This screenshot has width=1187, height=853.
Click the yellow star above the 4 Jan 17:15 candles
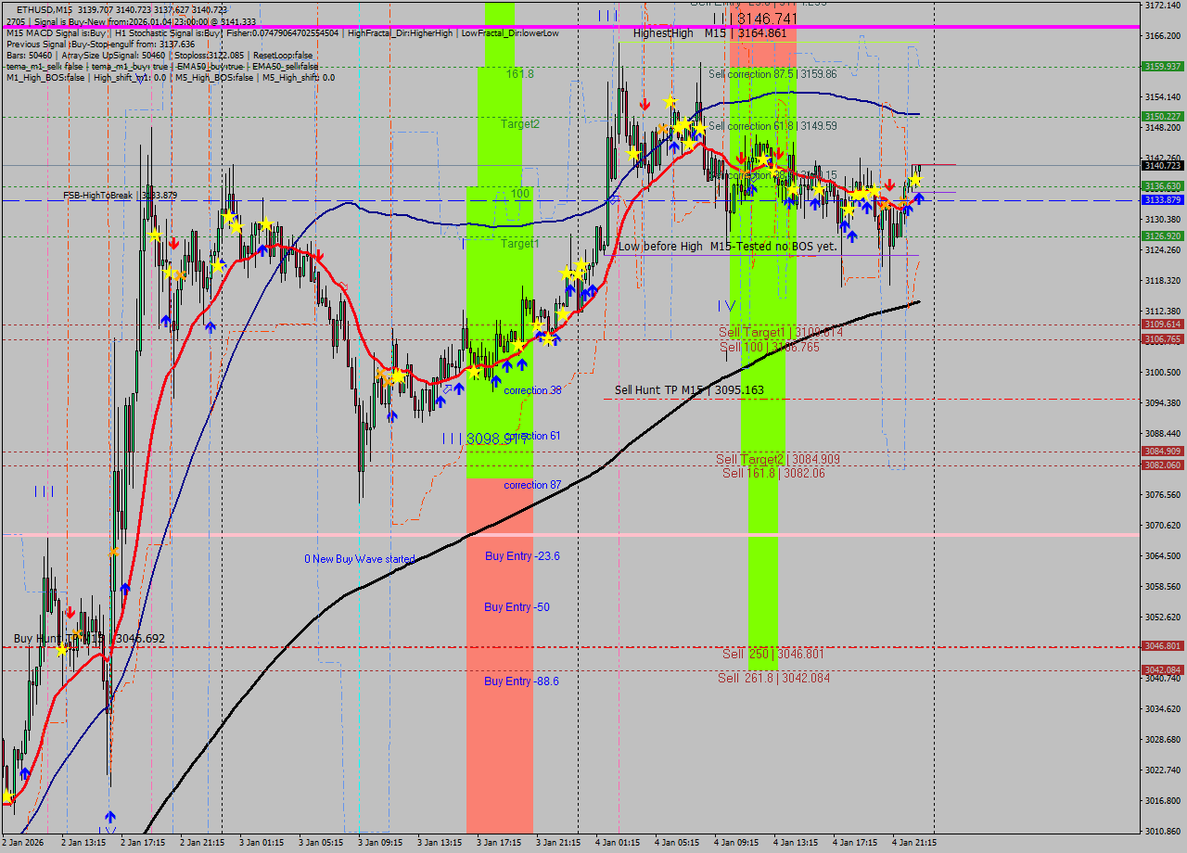[876, 191]
